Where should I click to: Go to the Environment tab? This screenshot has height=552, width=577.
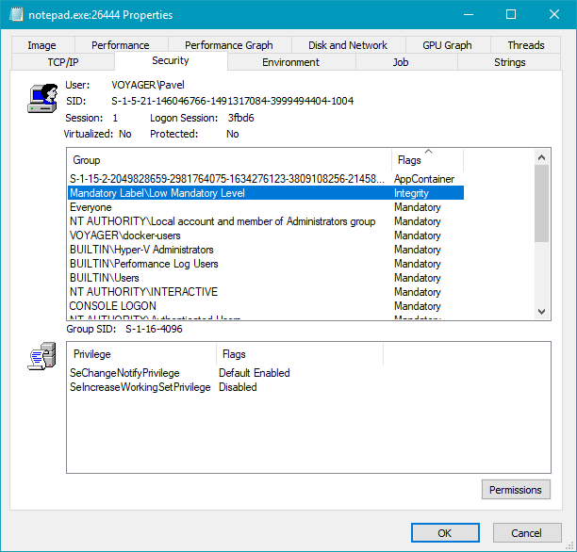290,62
